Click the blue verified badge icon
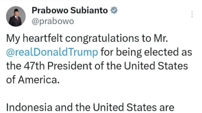Screen dimensions: 202x113 tap(114, 10)
